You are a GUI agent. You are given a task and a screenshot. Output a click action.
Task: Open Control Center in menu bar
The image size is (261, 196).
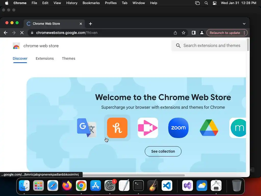(x=215, y=3)
